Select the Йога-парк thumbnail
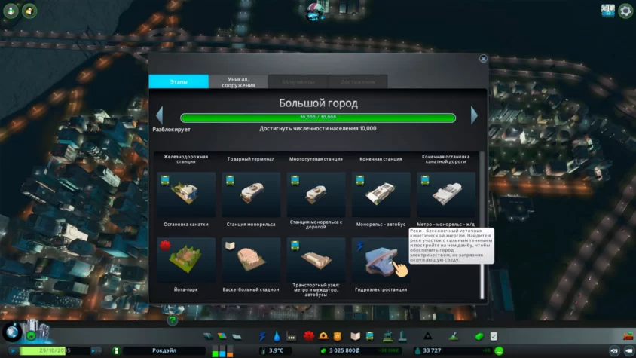 click(186, 260)
